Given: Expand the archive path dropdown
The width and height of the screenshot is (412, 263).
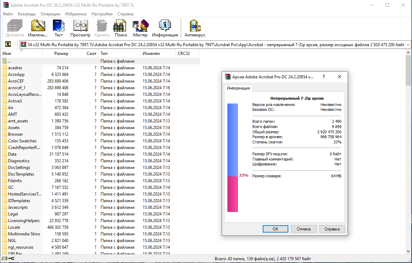Looking at the screenshot, I should click(407, 45).
